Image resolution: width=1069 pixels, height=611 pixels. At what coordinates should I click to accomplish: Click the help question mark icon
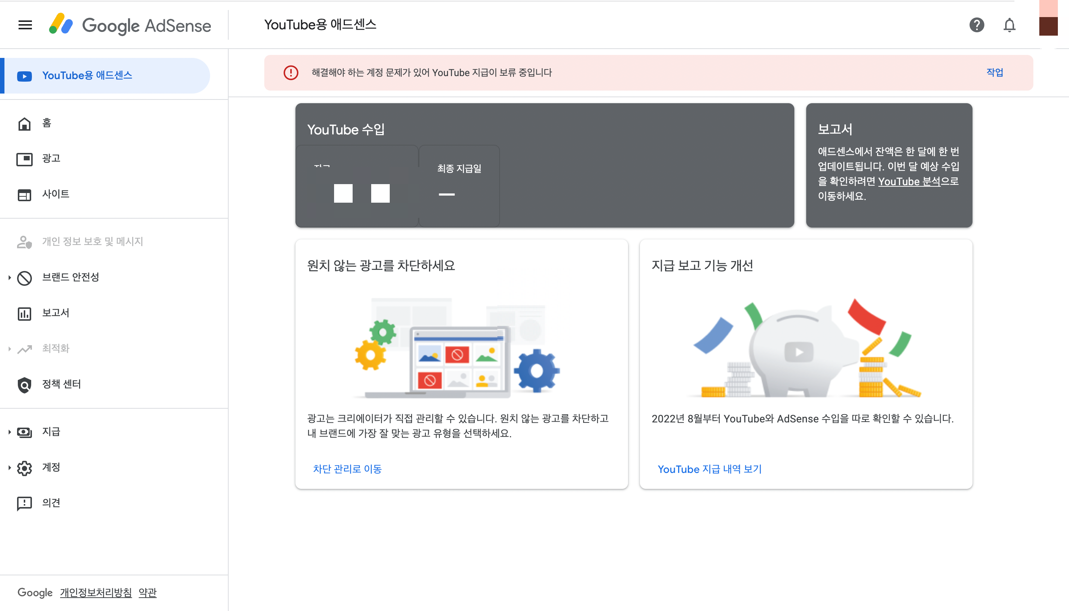[977, 25]
